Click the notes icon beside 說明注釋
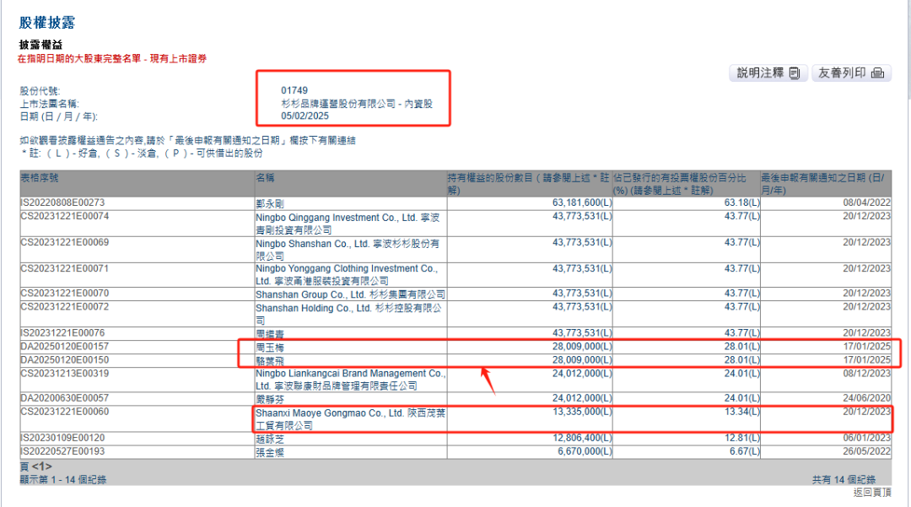This screenshot has width=911, height=507. (x=795, y=73)
